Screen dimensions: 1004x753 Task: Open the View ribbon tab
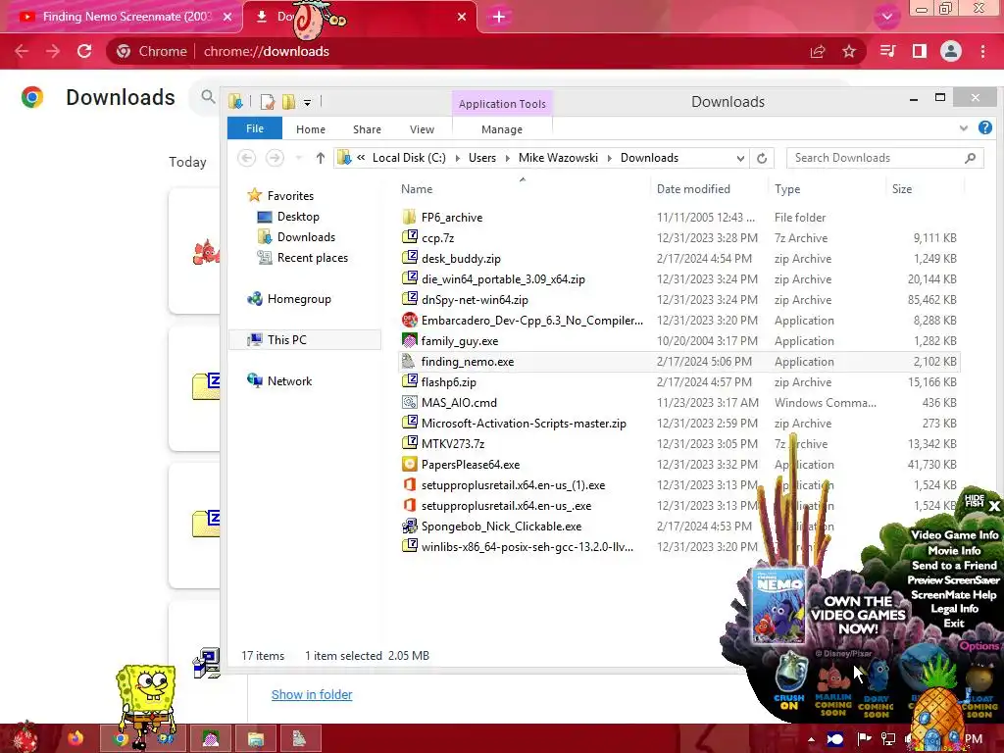coord(422,129)
